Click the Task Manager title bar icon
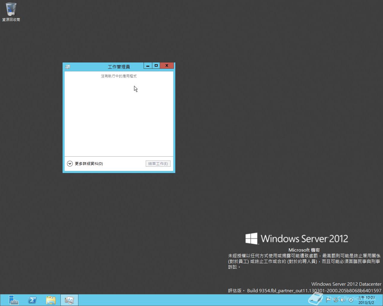The width and height of the screenshot is (383, 306). coord(68,67)
